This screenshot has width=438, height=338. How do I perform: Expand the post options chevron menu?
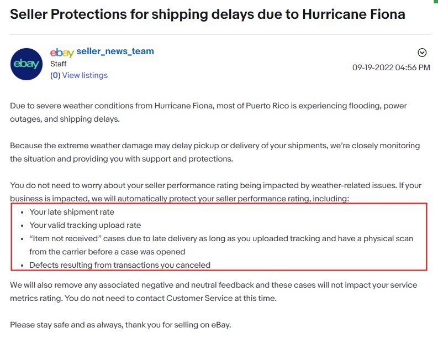422,53
